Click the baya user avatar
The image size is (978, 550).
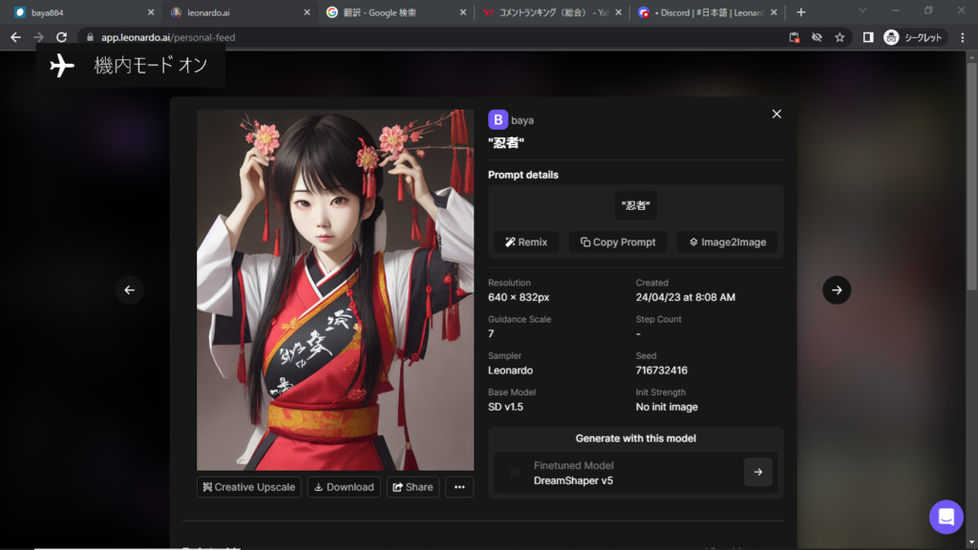(x=498, y=119)
